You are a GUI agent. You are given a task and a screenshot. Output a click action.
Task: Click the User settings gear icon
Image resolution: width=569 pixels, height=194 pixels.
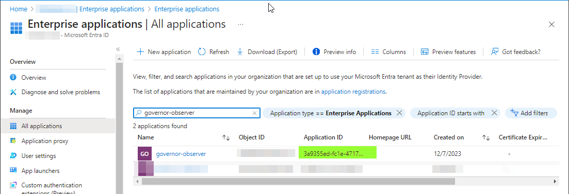point(13,155)
